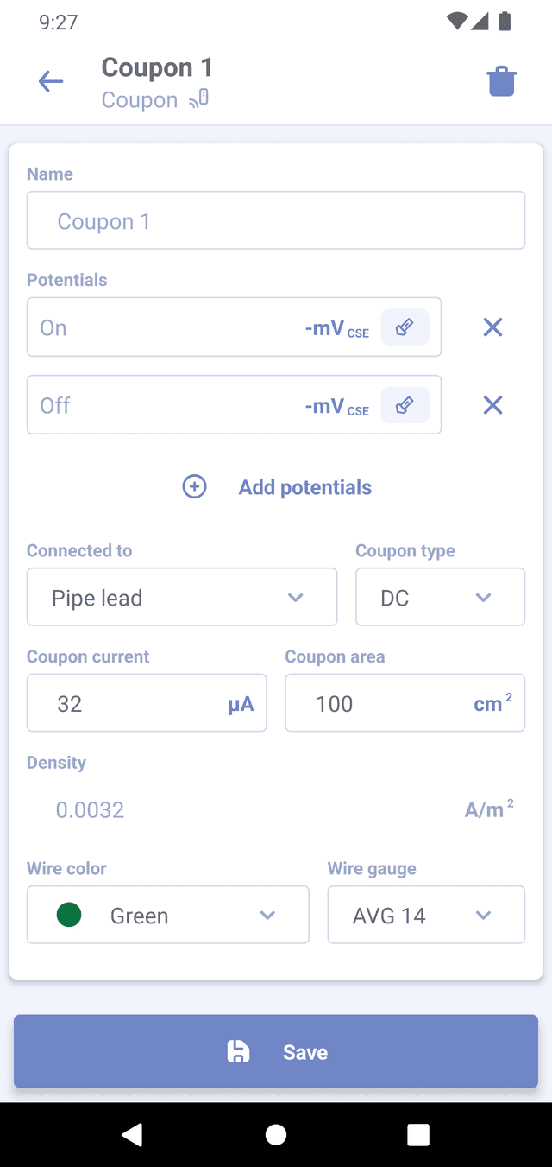Screen dimensions: 552x1167
Task: Expand the Coupon type dropdown
Action: tap(440, 597)
